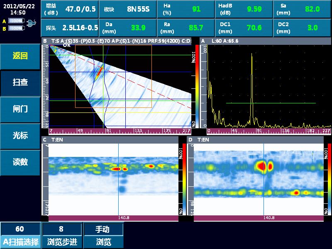Screen dimensions: 332x249
Task: Toggle the 手动 浏览 browse mode
Action: [x=103, y=235]
